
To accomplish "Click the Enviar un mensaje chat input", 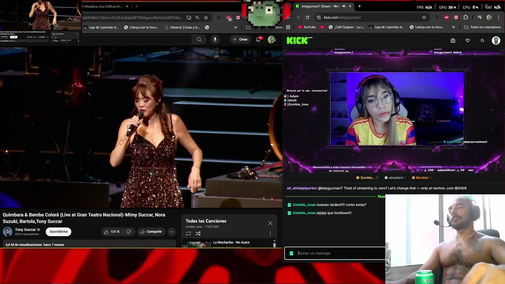I will [335, 253].
